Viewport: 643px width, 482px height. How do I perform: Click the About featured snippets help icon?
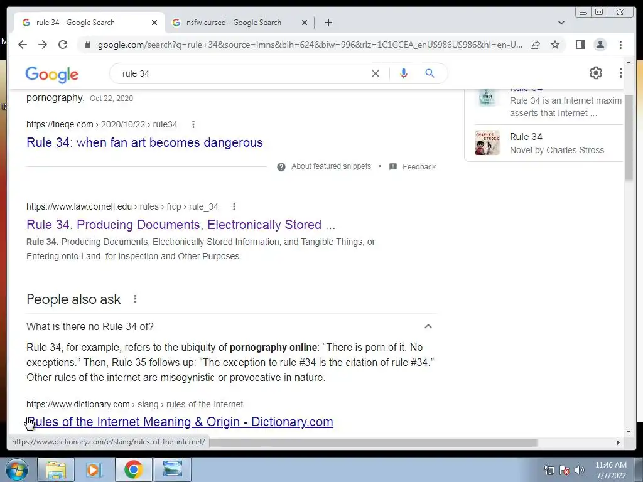(281, 167)
